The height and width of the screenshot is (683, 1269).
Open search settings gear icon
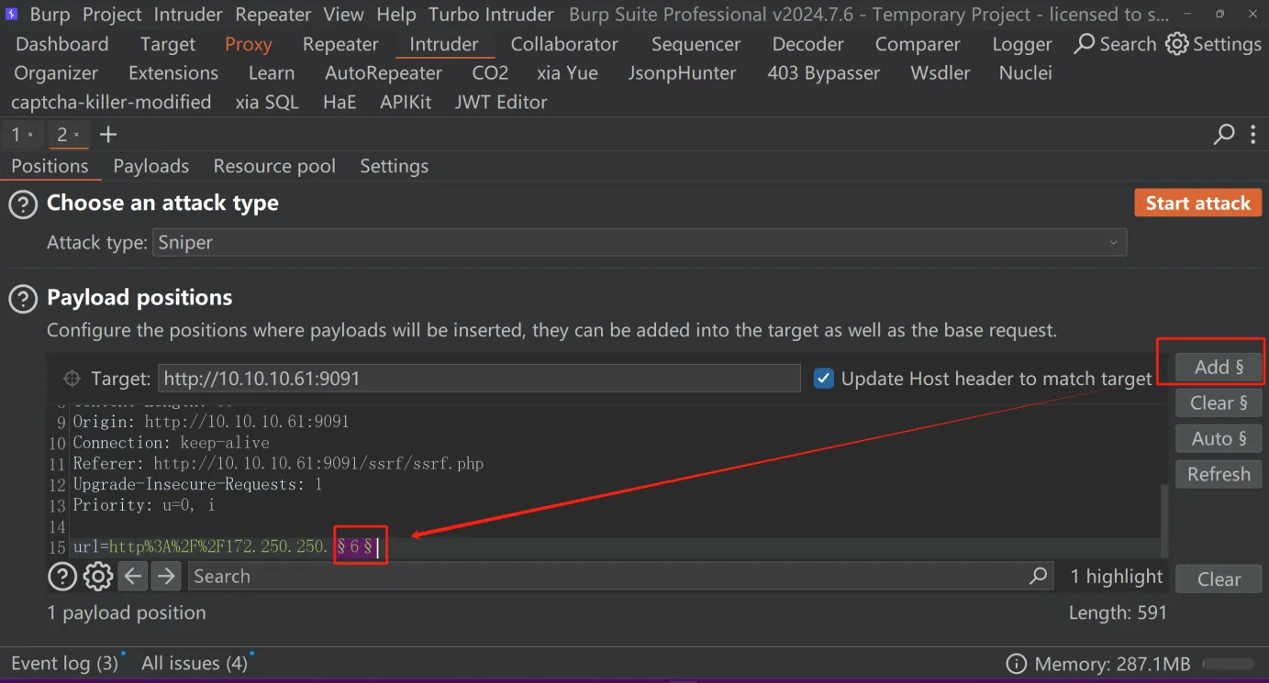(x=98, y=577)
